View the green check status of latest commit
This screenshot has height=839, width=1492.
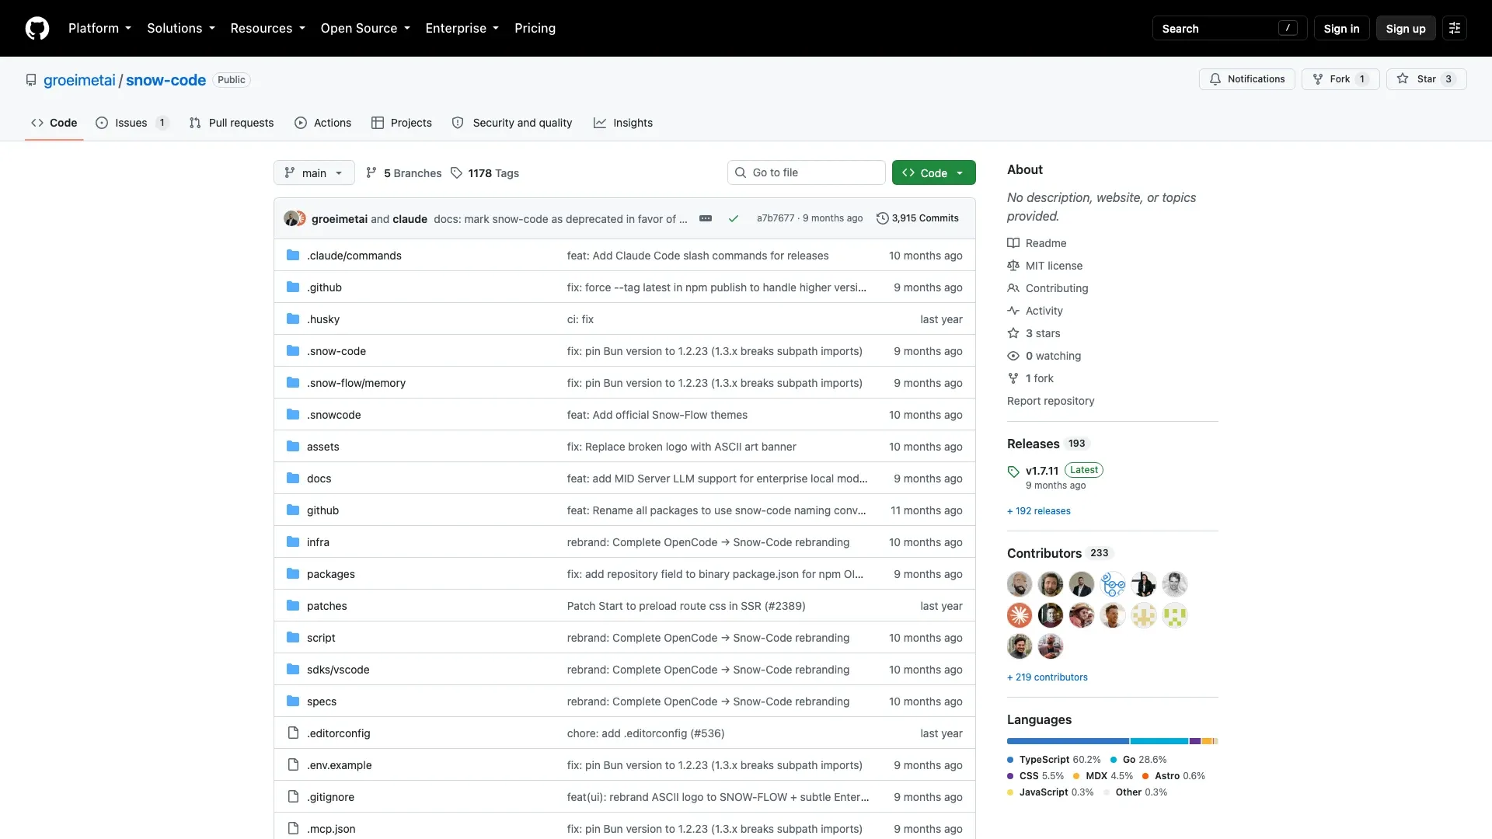(x=733, y=218)
